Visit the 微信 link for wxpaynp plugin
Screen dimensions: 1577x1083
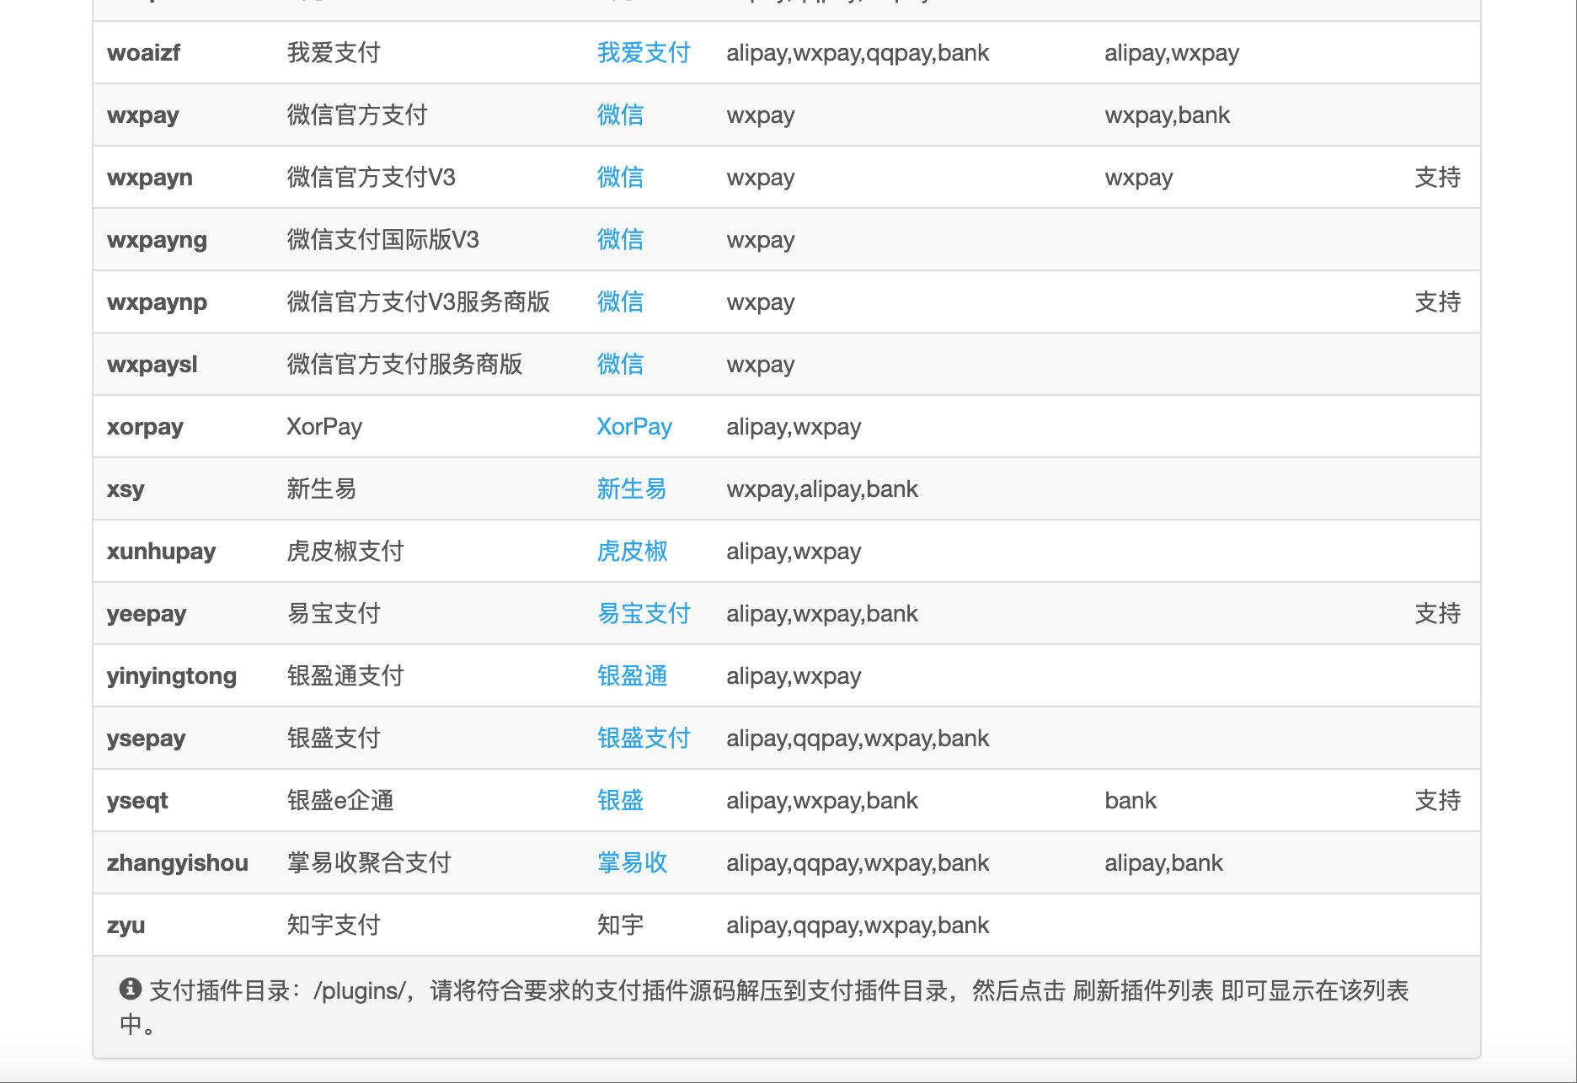click(x=619, y=302)
